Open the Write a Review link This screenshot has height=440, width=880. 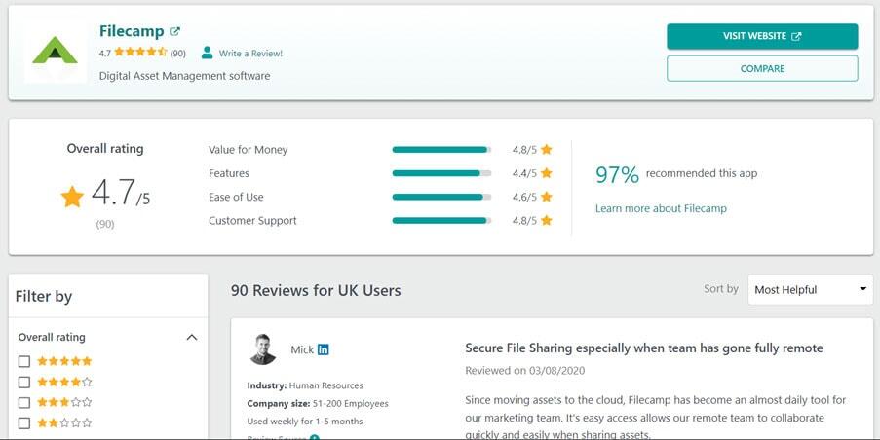[x=250, y=54]
